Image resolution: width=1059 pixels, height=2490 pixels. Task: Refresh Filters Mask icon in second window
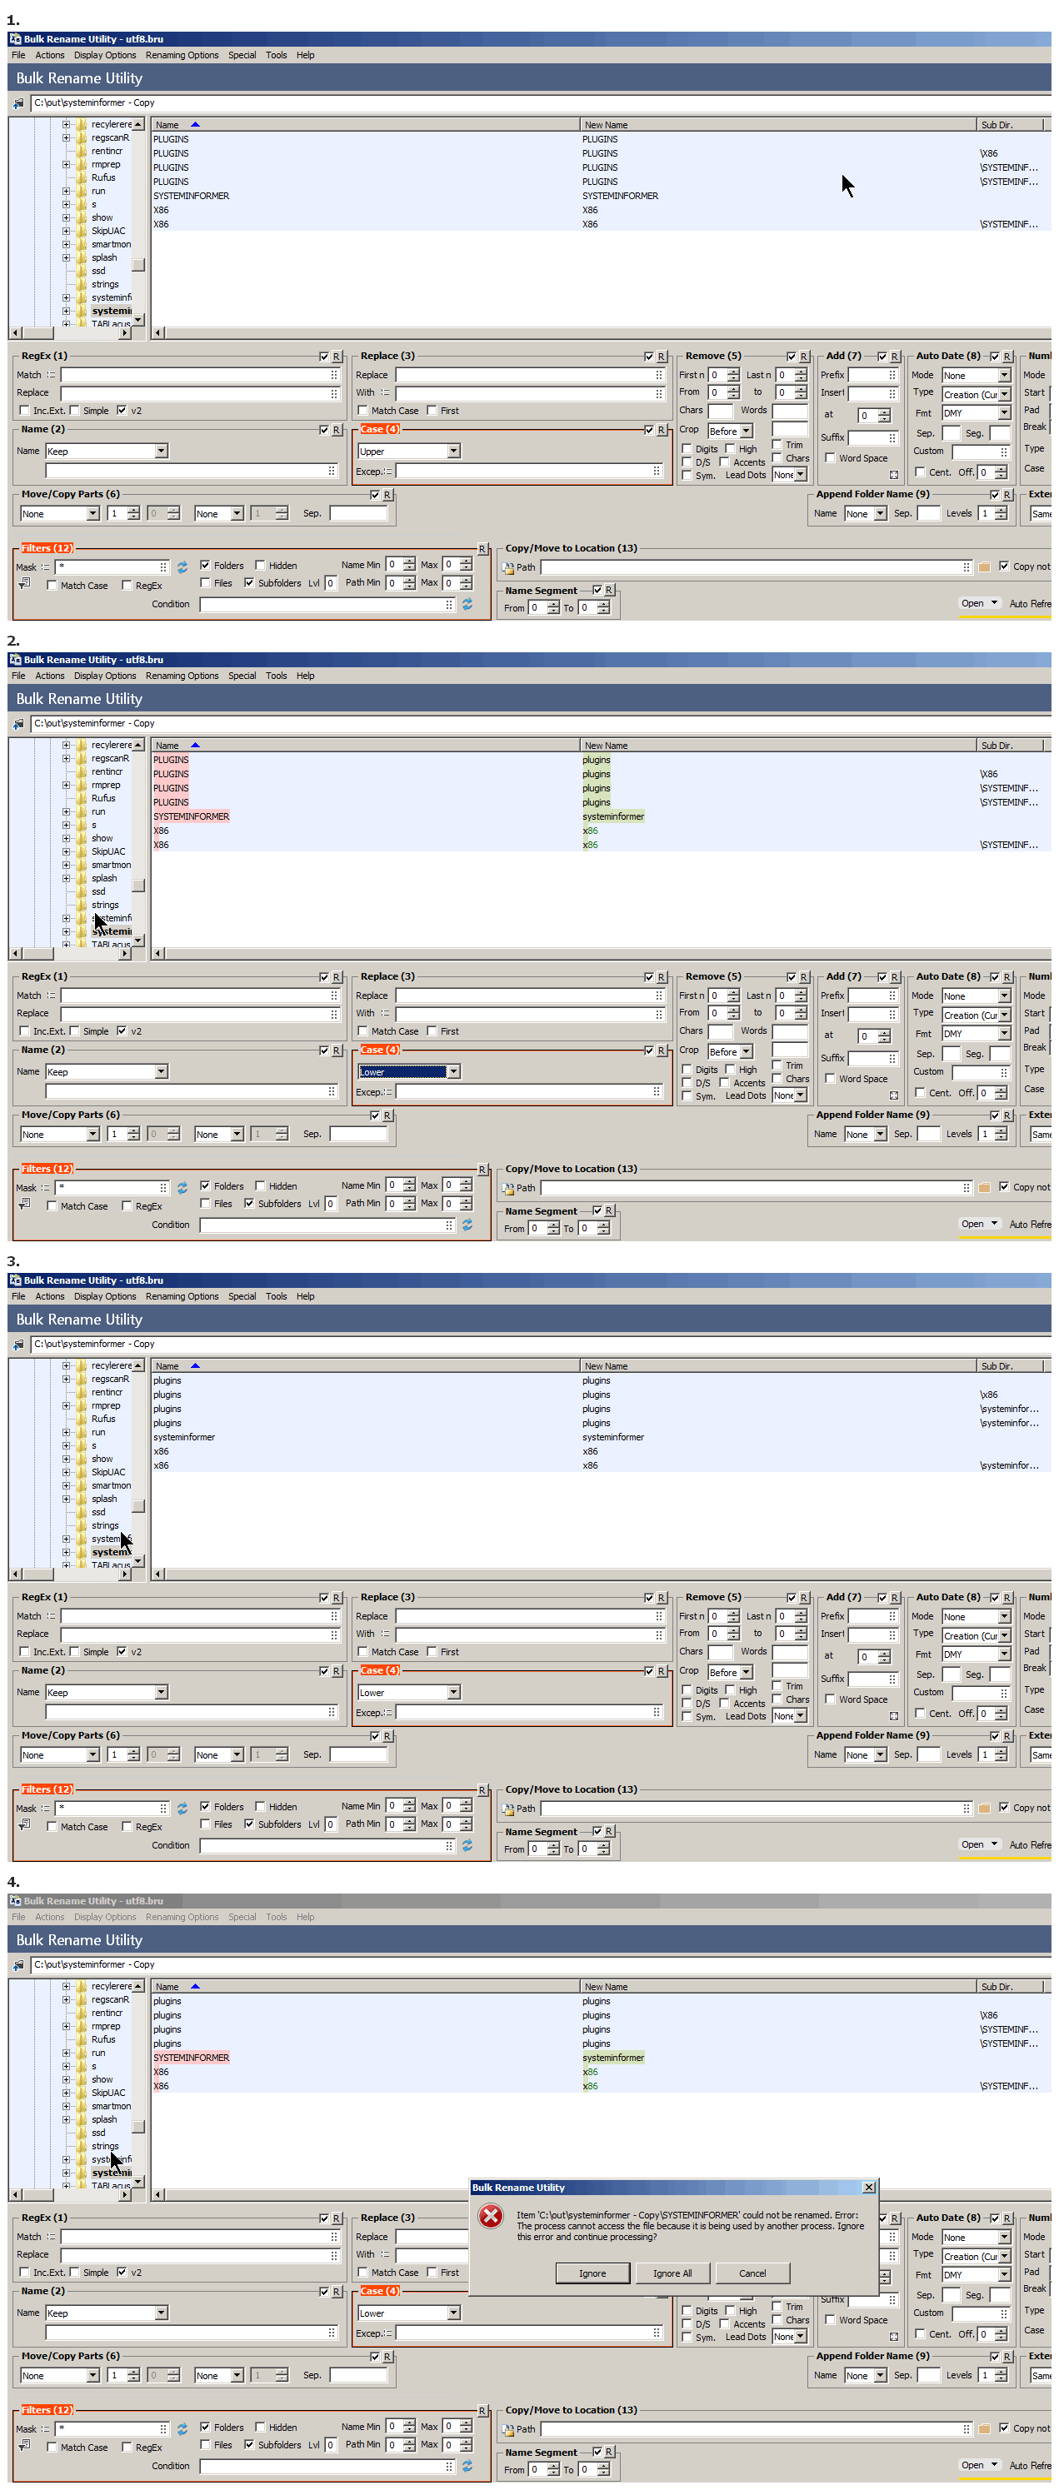(182, 1188)
